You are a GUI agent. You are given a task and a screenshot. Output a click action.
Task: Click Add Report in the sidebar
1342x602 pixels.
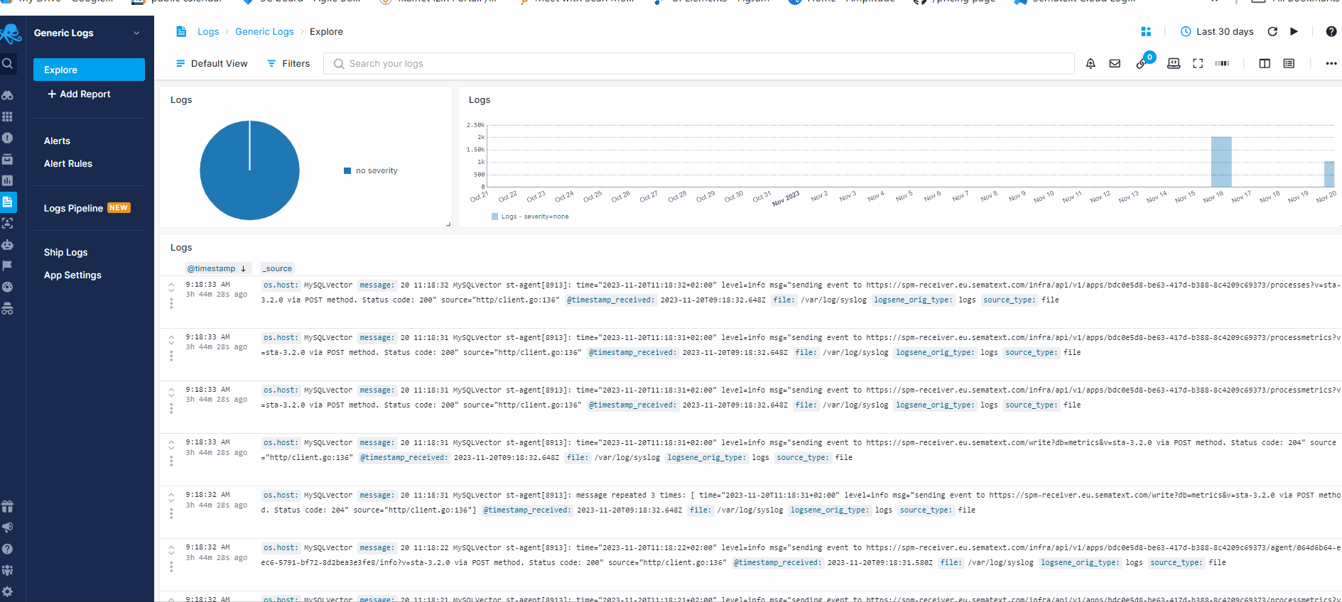tap(79, 94)
